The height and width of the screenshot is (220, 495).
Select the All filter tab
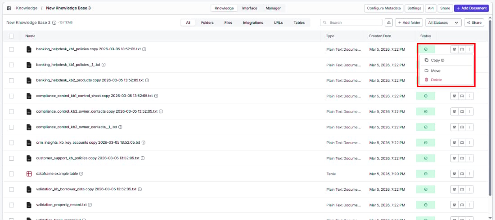(x=188, y=23)
